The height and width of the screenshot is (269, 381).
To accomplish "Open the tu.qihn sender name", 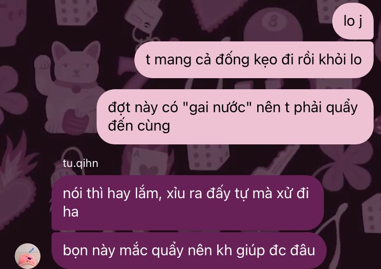I will click(81, 163).
